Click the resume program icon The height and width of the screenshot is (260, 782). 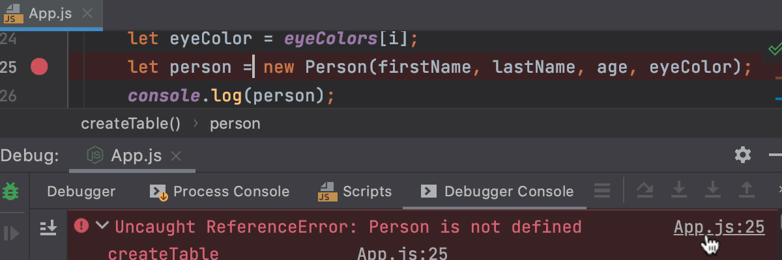[x=11, y=233]
